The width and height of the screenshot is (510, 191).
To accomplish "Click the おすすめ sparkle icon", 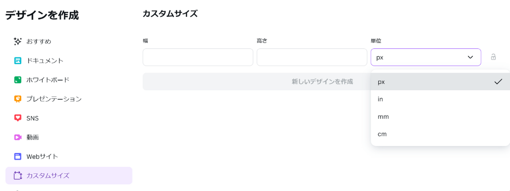I will point(18,41).
